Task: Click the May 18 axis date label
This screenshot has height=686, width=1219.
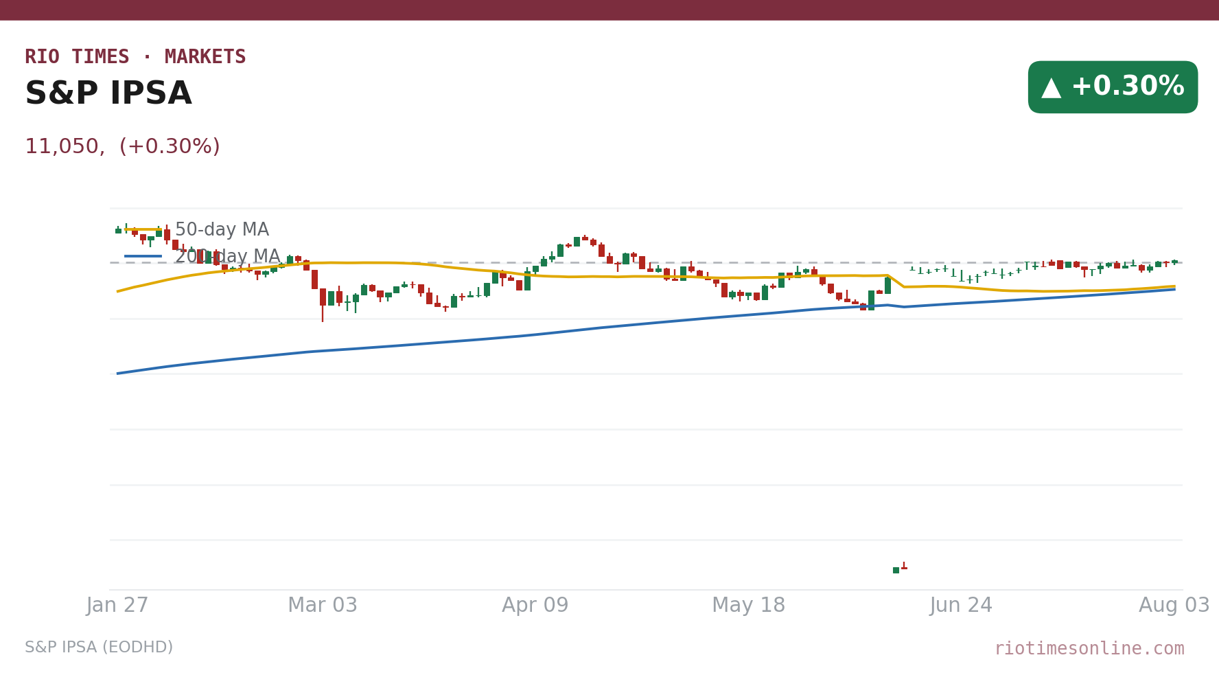Action: click(x=748, y=606)
